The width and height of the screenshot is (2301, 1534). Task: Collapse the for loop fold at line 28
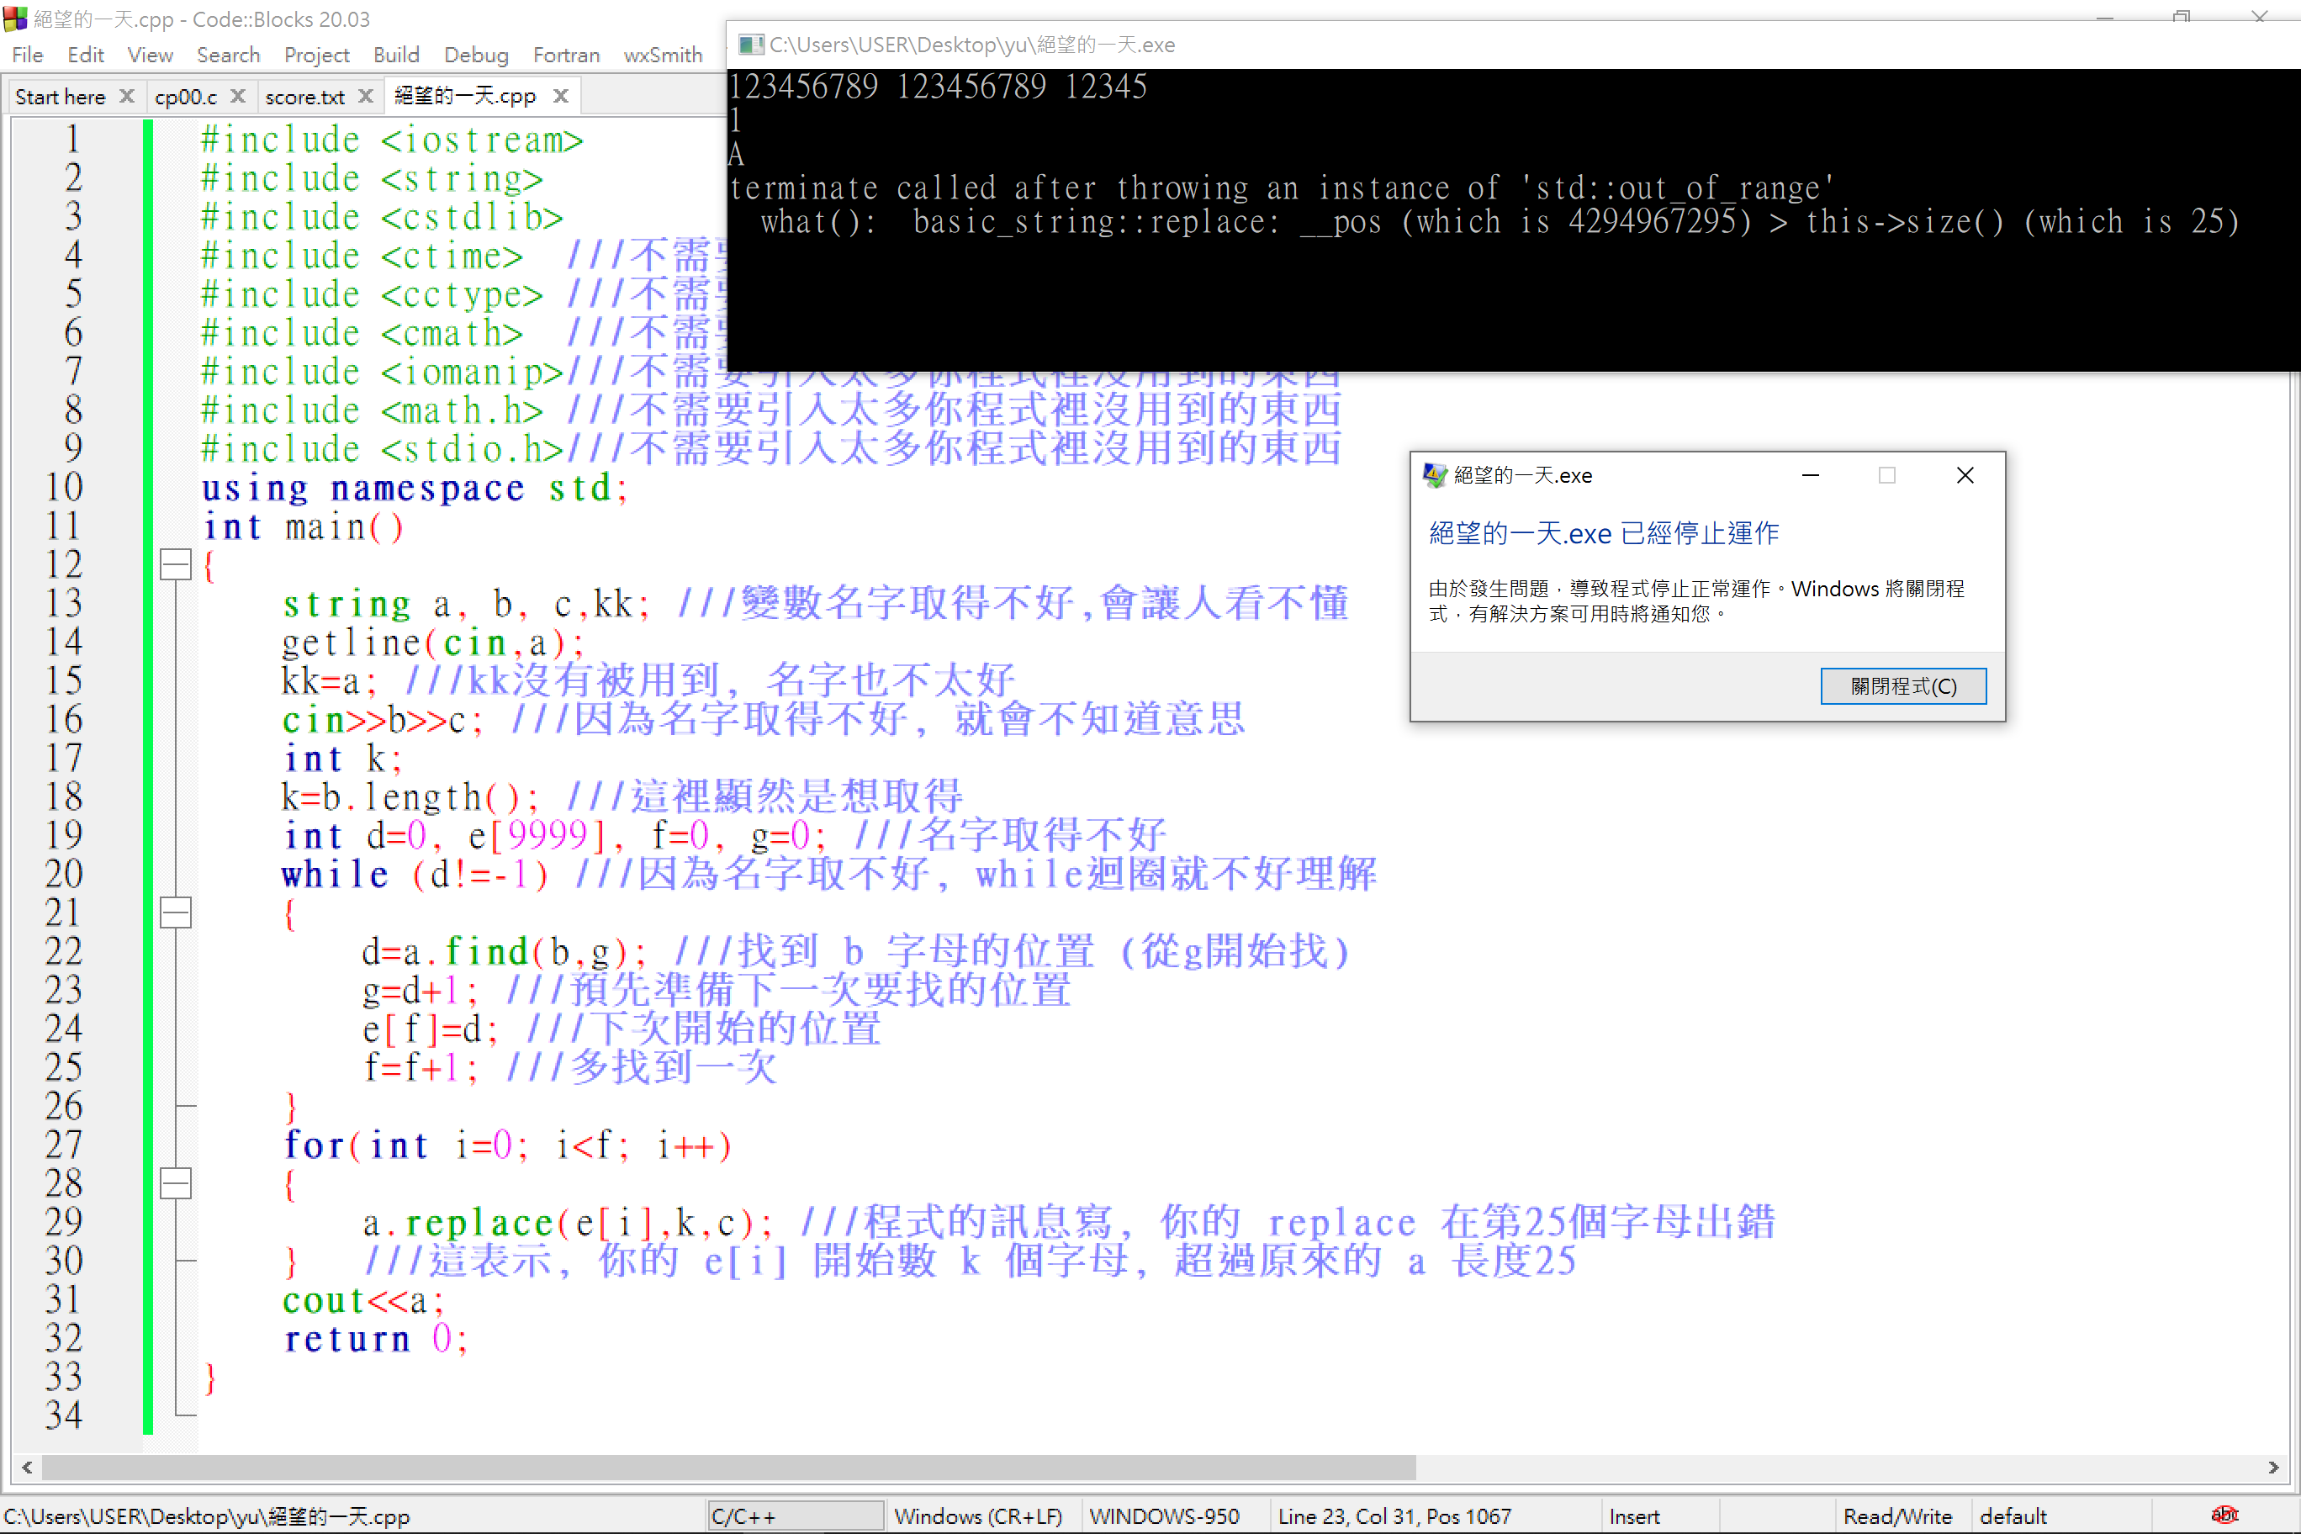[176, 1184]
